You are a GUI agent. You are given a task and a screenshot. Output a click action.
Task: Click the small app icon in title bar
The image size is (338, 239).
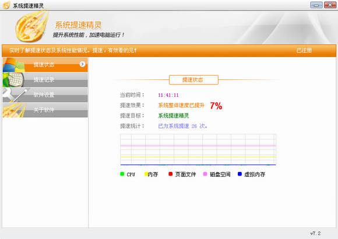click(6, 5)
